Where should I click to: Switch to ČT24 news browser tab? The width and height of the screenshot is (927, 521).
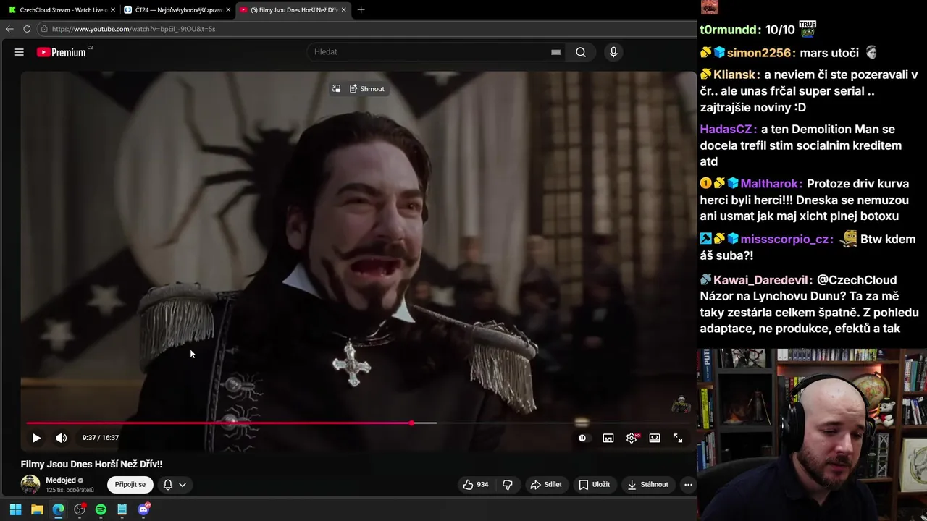click(x=177, y=9)
